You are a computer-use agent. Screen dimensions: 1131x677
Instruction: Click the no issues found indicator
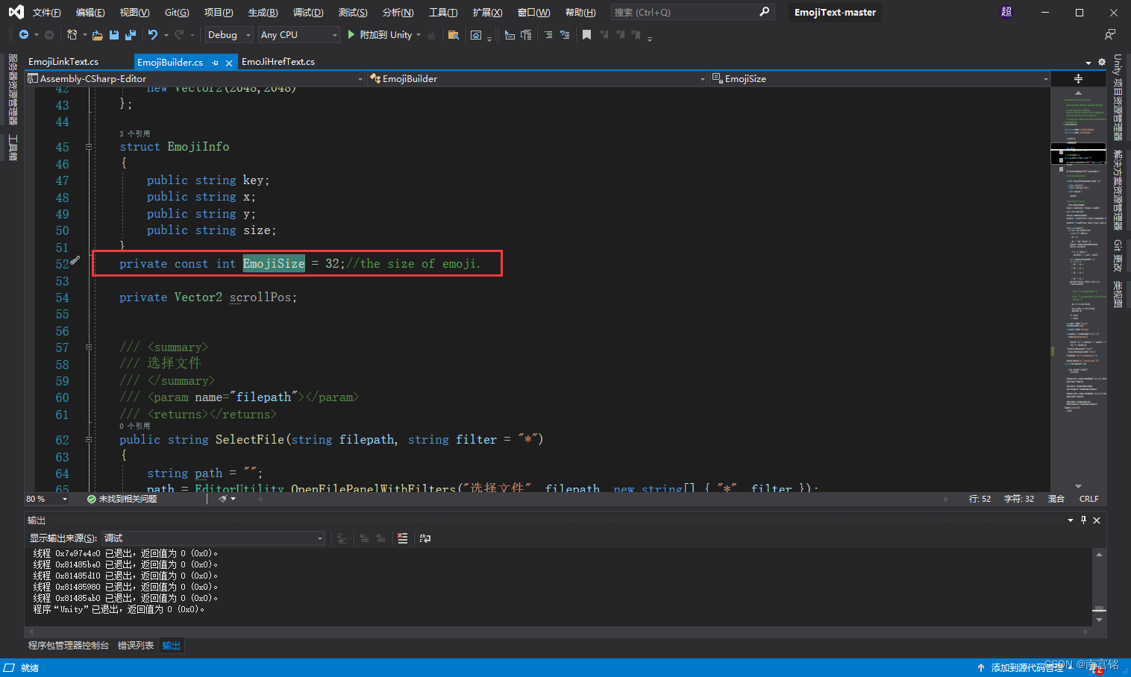tap(122, 499)
